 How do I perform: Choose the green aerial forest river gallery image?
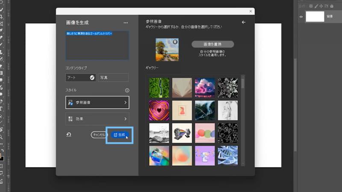tap(159, 88)
